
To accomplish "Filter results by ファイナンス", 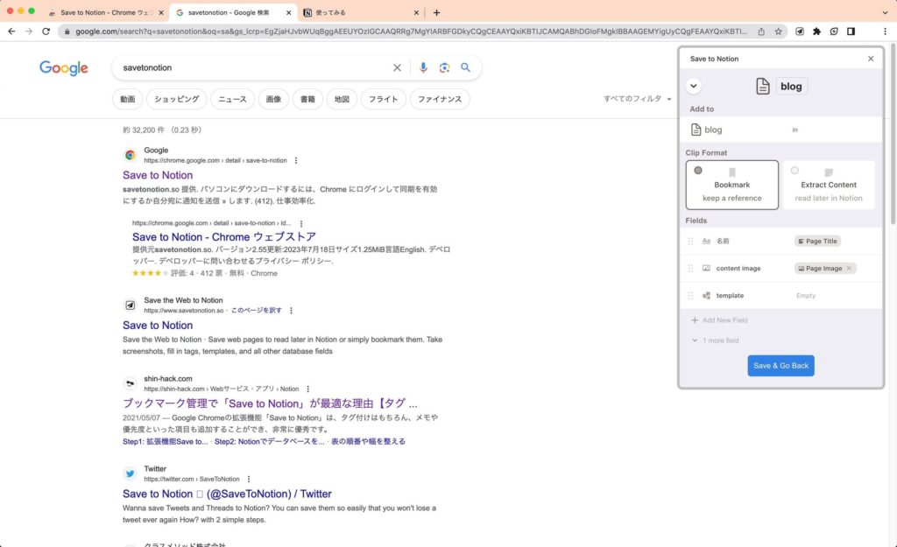I will pos(440,99).
